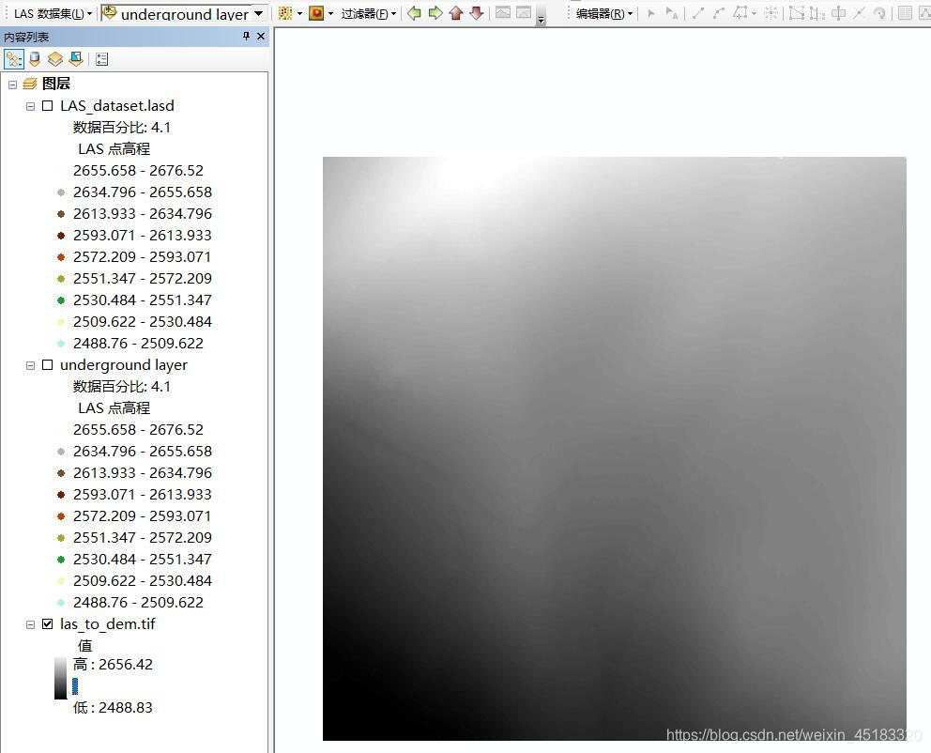
Task: Click LAS_dataset.lasd 2530.484 - 2551.347 green symbol
Action: pyautogui.click(x=61, y=300)
